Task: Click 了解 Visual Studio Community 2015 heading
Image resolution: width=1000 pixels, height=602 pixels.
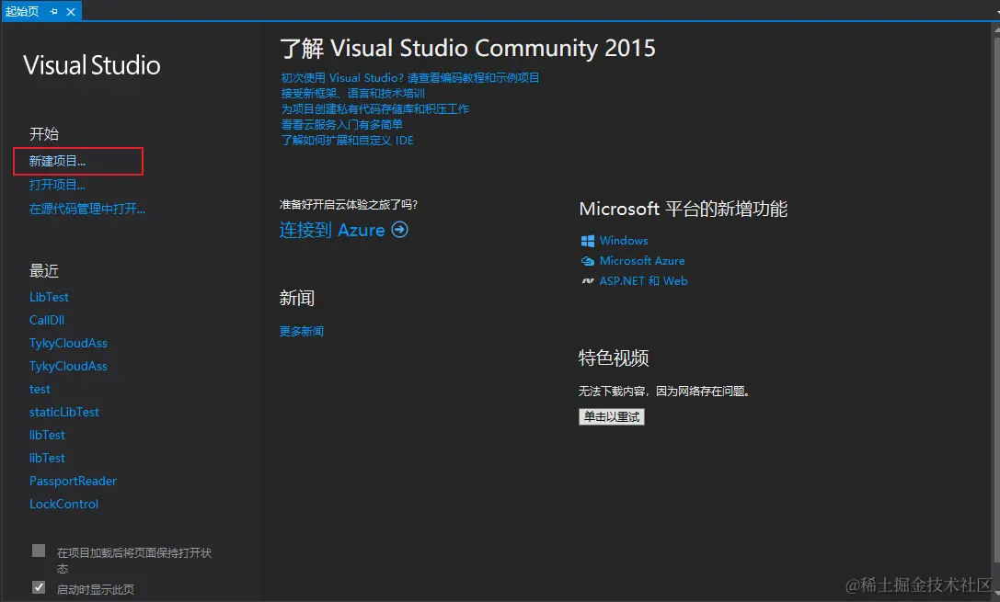Action: [x=467, y=49]
